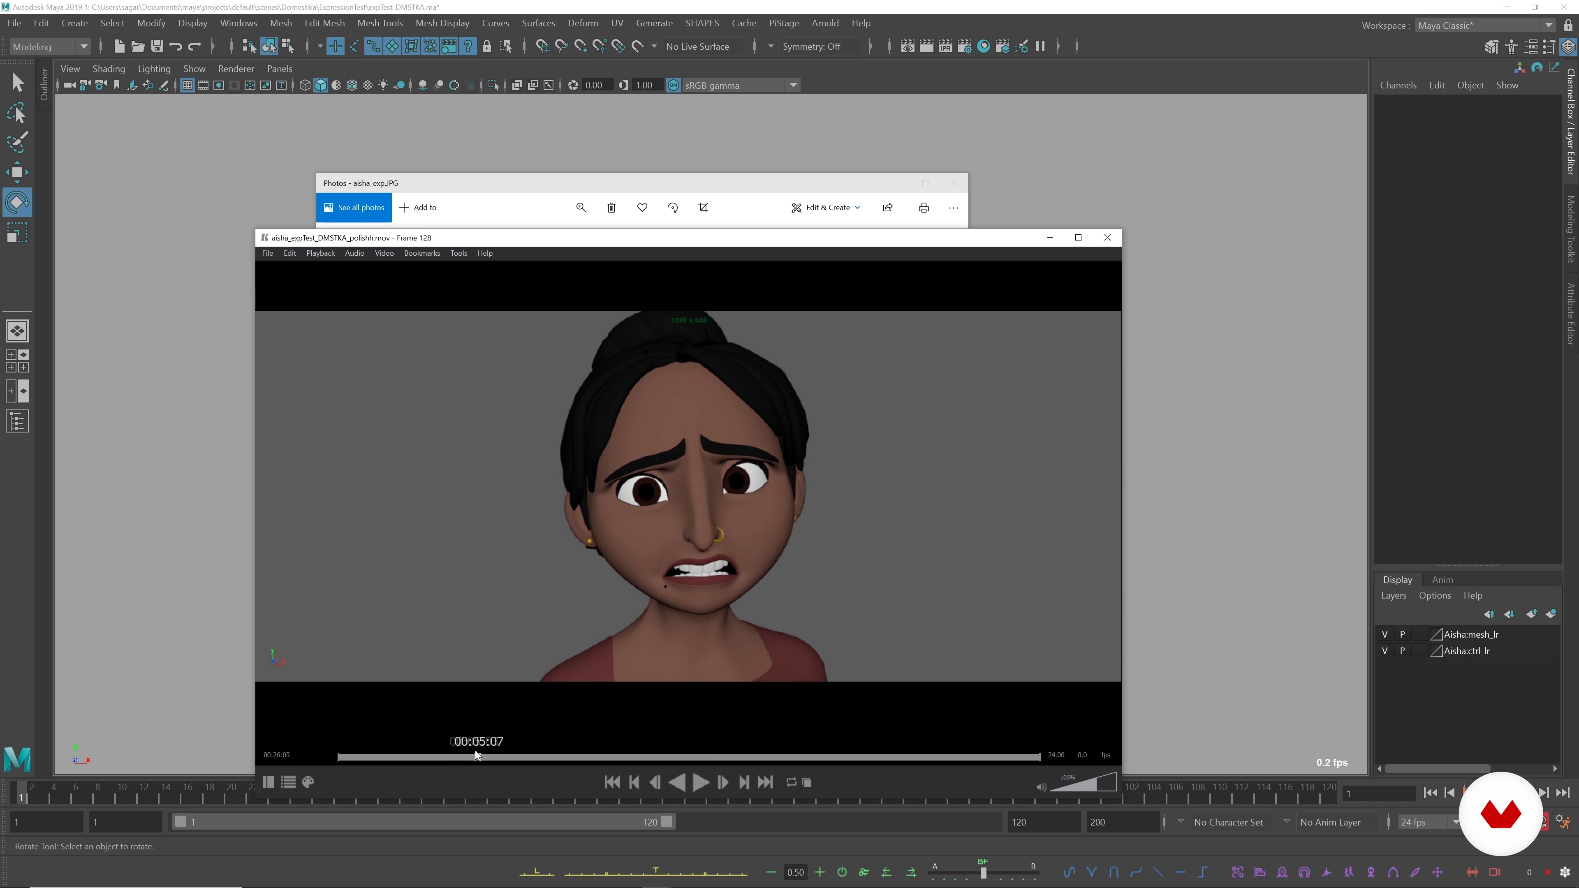Viewport: 1579px width, 888px height.
Task: Click the share icon in Photos window
Action: (888, 208)
